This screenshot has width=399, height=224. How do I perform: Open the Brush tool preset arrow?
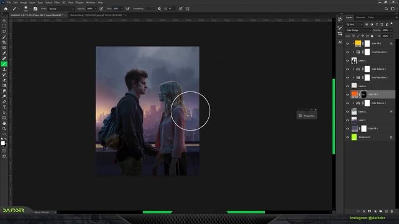(19, 9)
